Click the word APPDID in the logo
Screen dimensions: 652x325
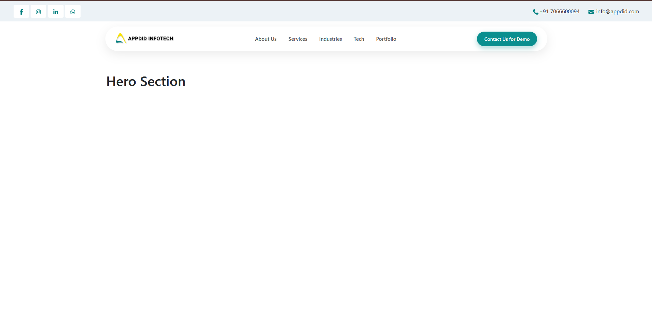point(137,39)
